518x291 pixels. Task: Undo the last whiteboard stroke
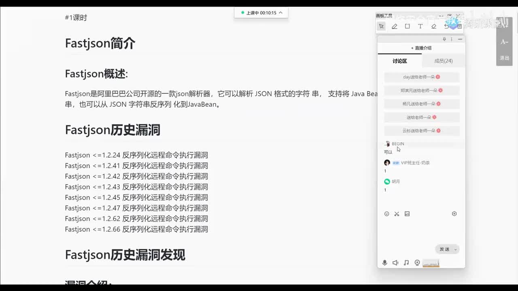point(446,26)
